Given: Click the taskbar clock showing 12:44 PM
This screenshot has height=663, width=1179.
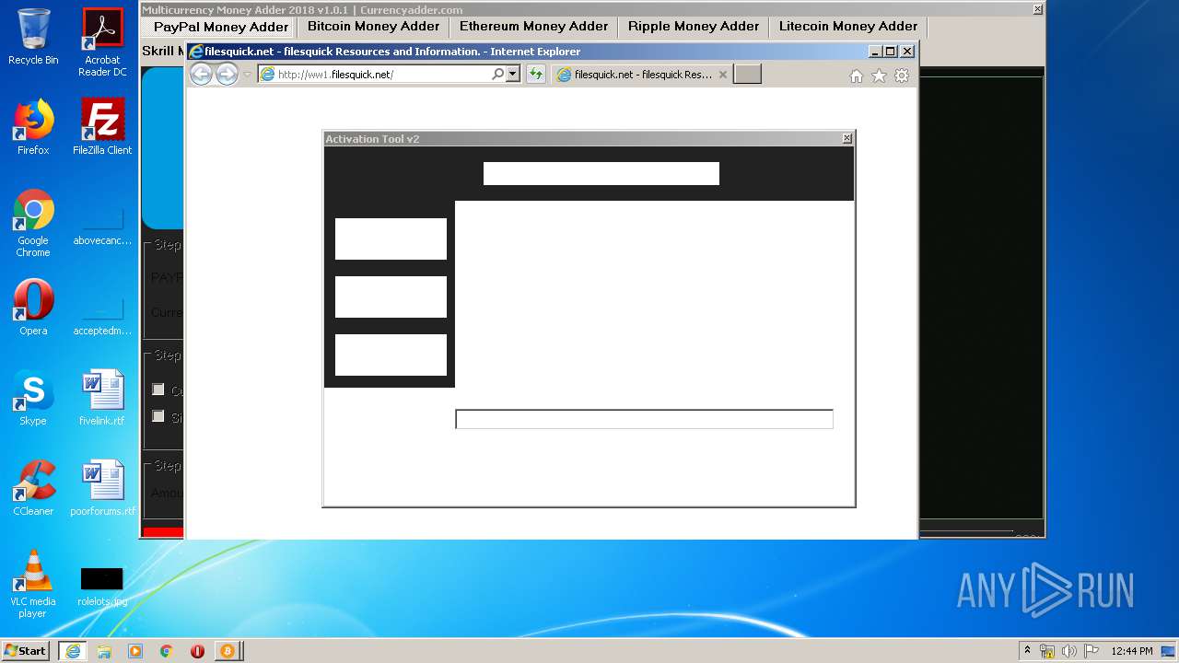Looking at the screenshot, I should [1132, 651].
